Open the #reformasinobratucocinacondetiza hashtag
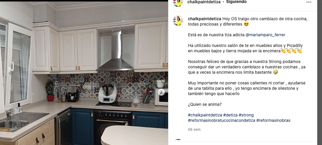Screen dimensions: 322x145 tap(222, 120)
